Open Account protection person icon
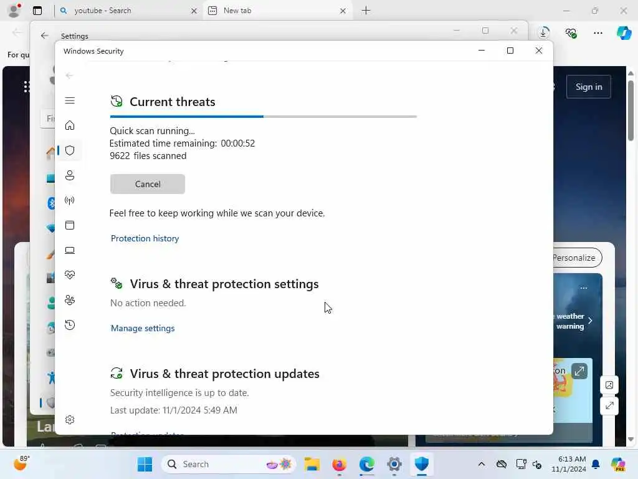 click(x=70, y=175)
